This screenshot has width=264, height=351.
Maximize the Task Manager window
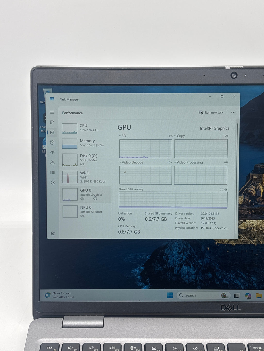222,97
